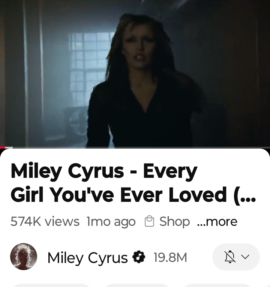The width and height of the screenshot is (270, 287).
Task: Click the video title Every Girl You've Ever Loved
Action: (133, 182)
